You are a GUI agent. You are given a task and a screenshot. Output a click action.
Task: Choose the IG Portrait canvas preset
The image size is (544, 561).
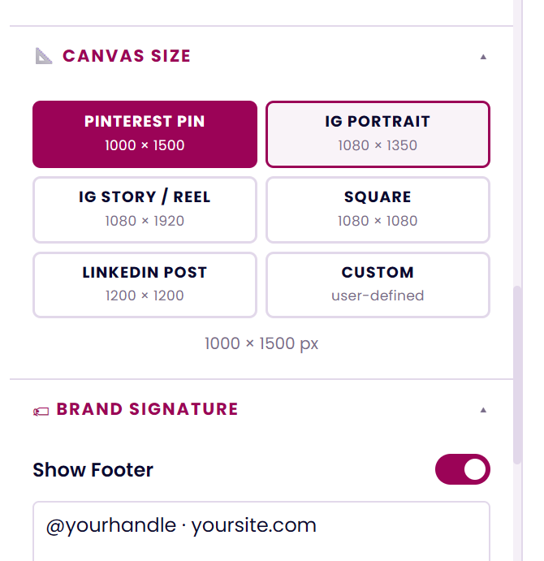(x=378, y=134)
